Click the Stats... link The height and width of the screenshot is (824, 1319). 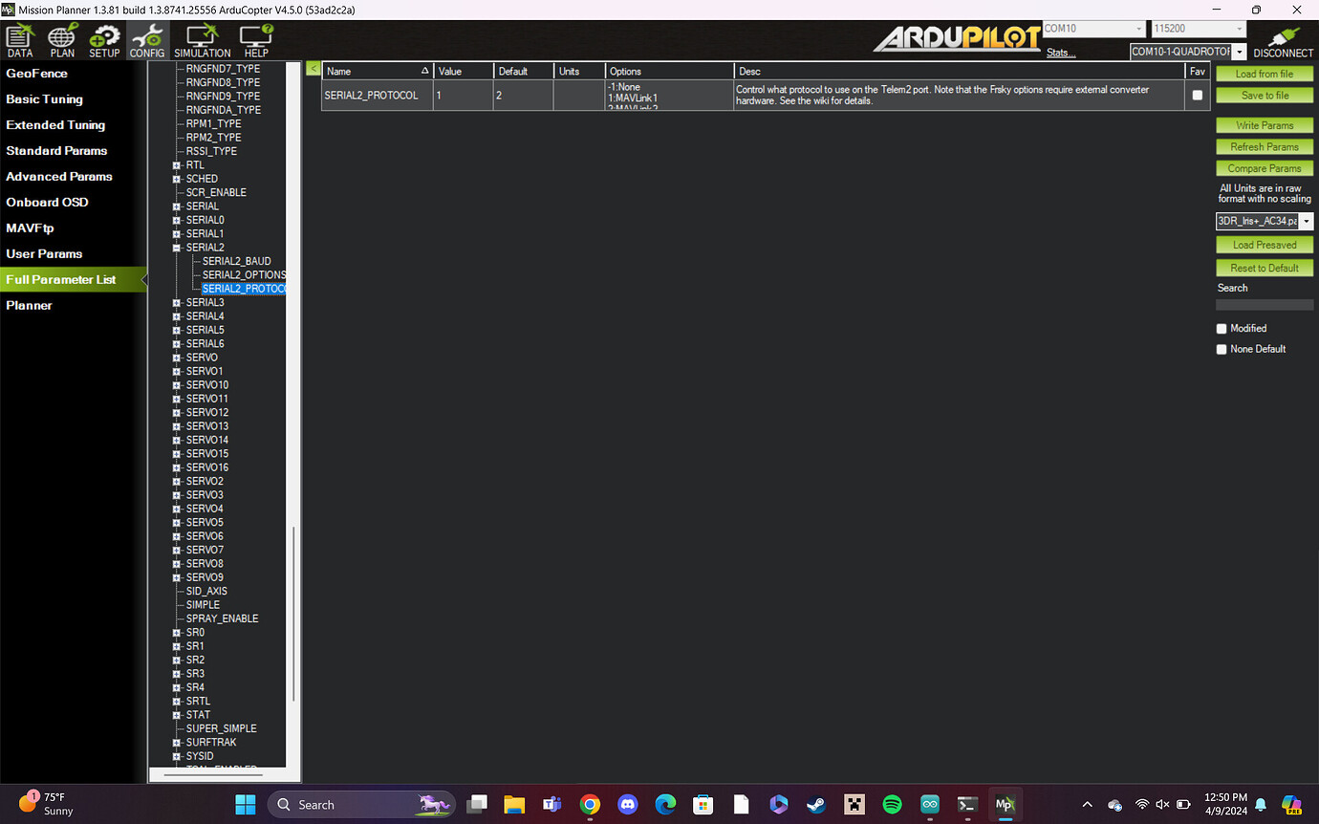tap(1060, 53)
